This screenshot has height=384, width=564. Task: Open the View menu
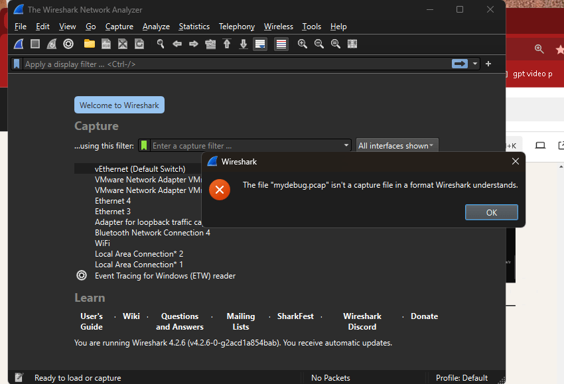pyautogui.click(x=68, y=27)
